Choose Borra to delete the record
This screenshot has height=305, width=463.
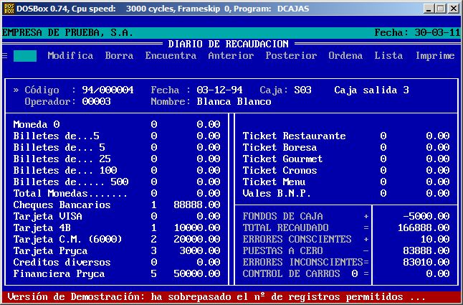[119, 56]
